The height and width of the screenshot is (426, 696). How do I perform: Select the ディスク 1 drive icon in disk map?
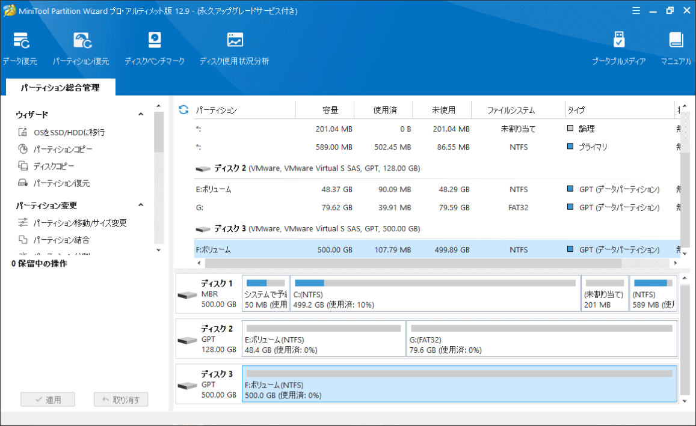[x=187, y=295]
